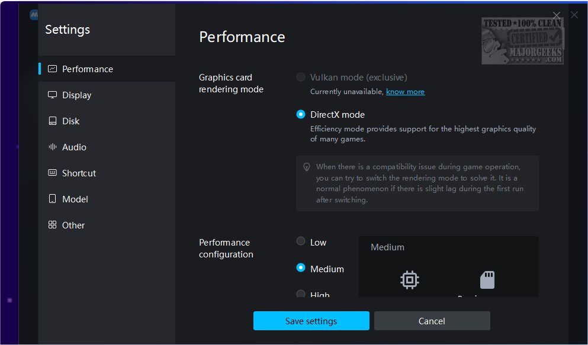Click the Display monitor icon

[x=52, y=95]
